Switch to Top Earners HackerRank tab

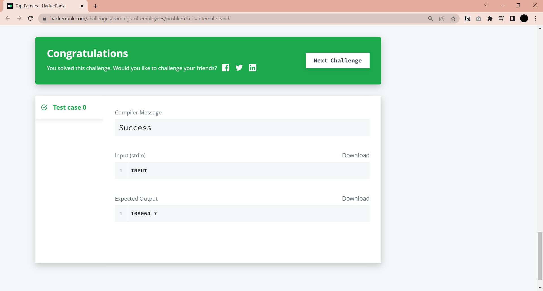(x=45, y=6)
